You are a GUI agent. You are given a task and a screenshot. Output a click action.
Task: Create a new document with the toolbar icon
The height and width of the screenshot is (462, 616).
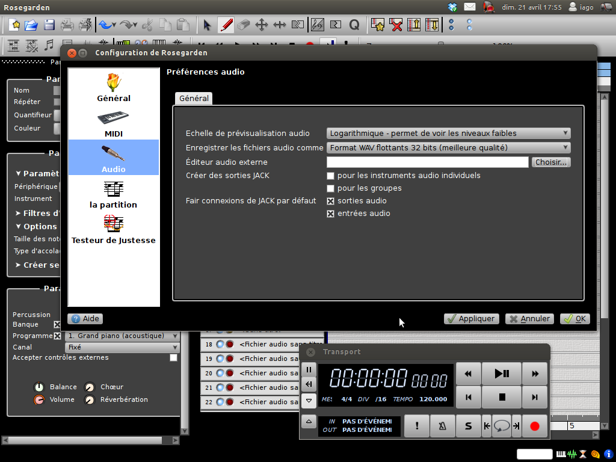point(15,25)
